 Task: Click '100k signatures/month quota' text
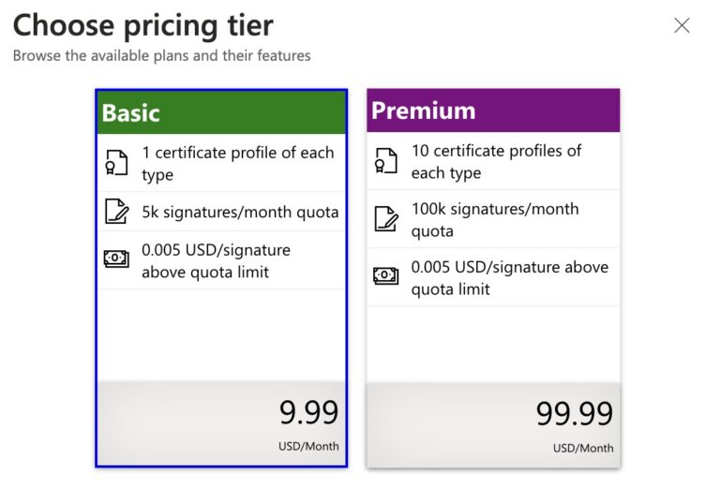coord(495,219)
